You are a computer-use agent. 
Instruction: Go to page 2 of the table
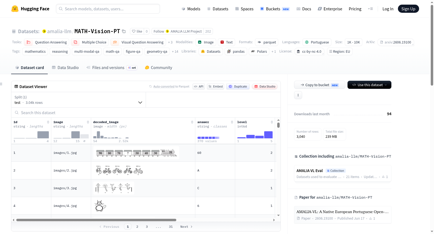(137, 227)
